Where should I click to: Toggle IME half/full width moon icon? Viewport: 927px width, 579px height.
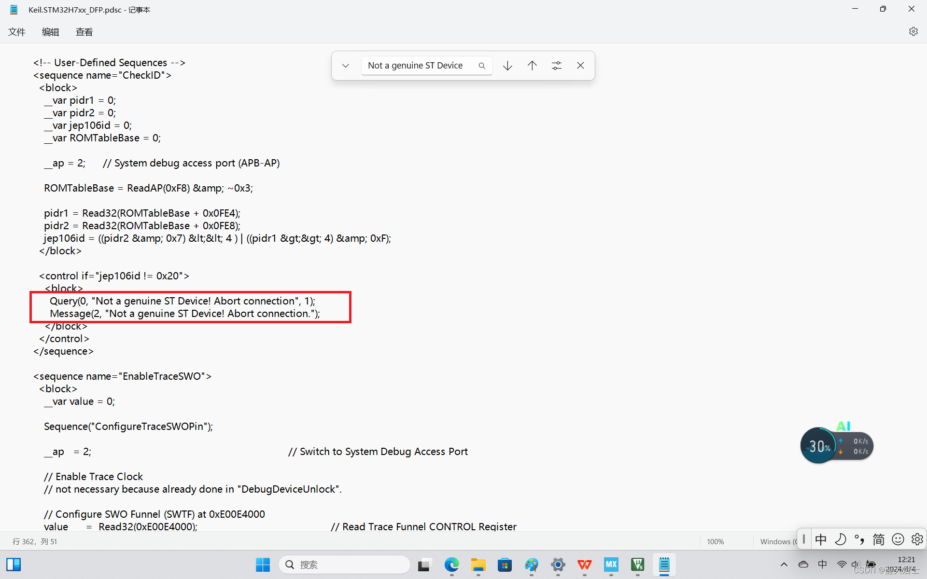coord(840,539)
